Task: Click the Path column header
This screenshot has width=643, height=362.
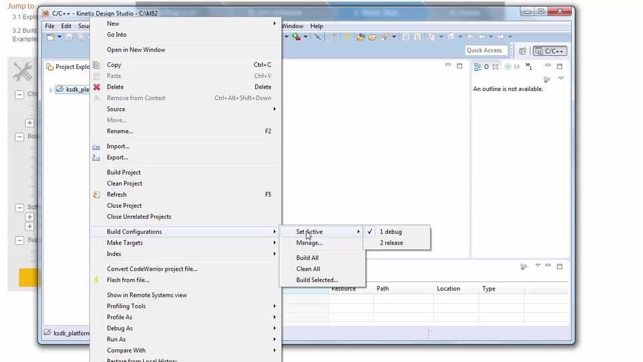Action: pyautogui.click(x=403, y=288)
